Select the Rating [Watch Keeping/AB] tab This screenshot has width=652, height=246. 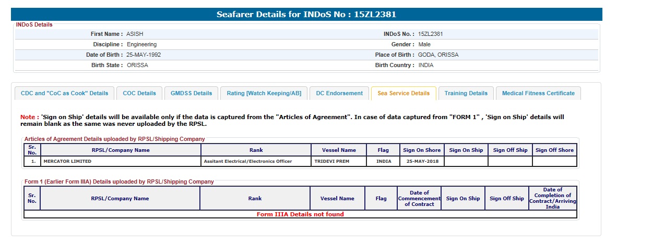264,94
